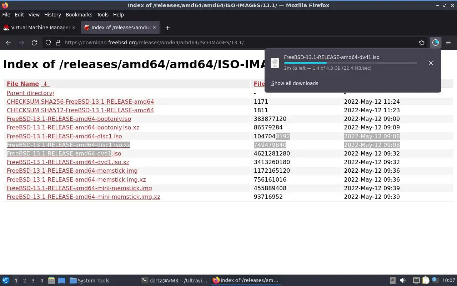Open the desktop start menu icon
Screen dimensions: 457x286
point(6,281)
